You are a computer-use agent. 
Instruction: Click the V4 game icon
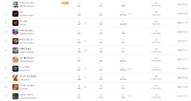[15, 14]
